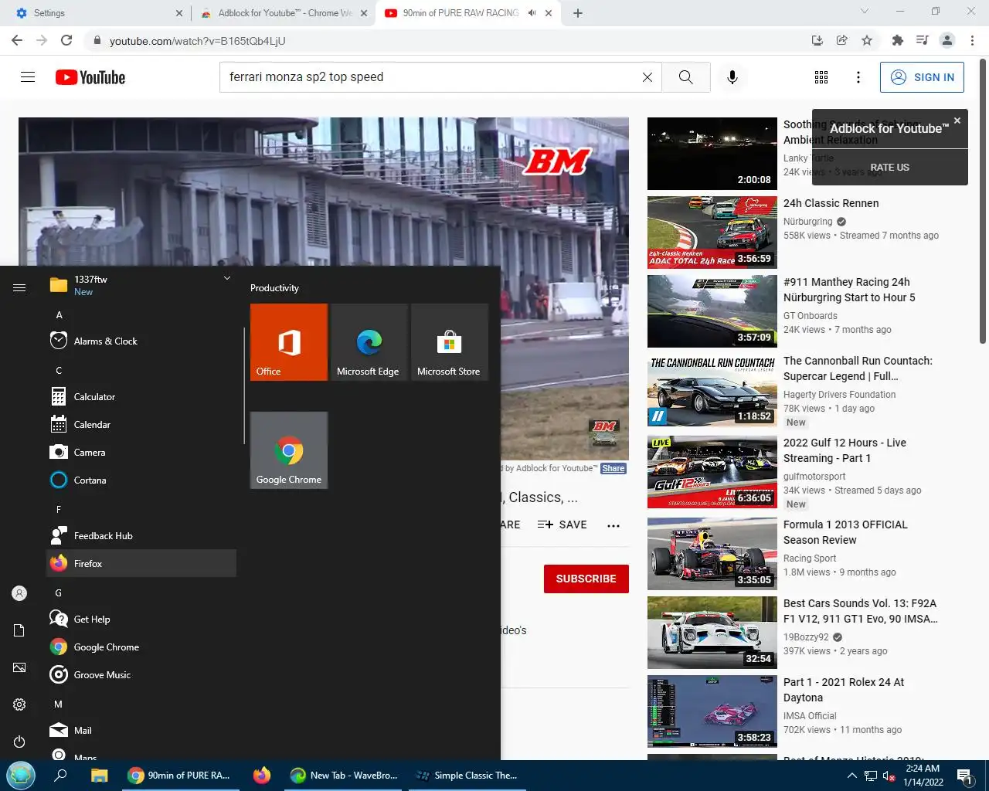989x791 pixels.
Task: Click RATE US in the Adblock popup
Action: pos(889,167)
